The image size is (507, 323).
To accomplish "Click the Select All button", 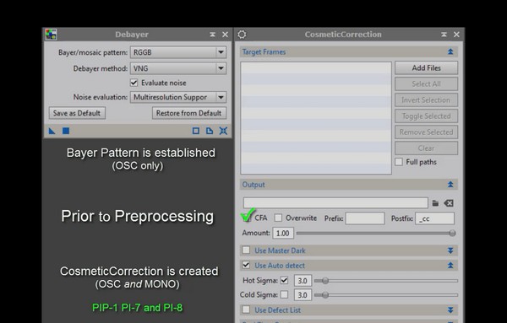I will tap(426, 83).
